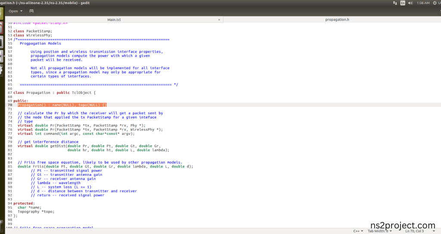
Task: Open the C++ language dropdown in status bar
Action: point(358,231)
